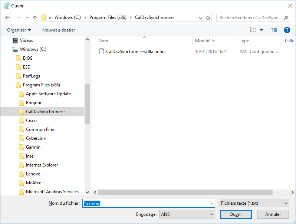Refresh the CalDavSynchronizer folder view
This screenshot has width=296, height=224.
(208, 18)
